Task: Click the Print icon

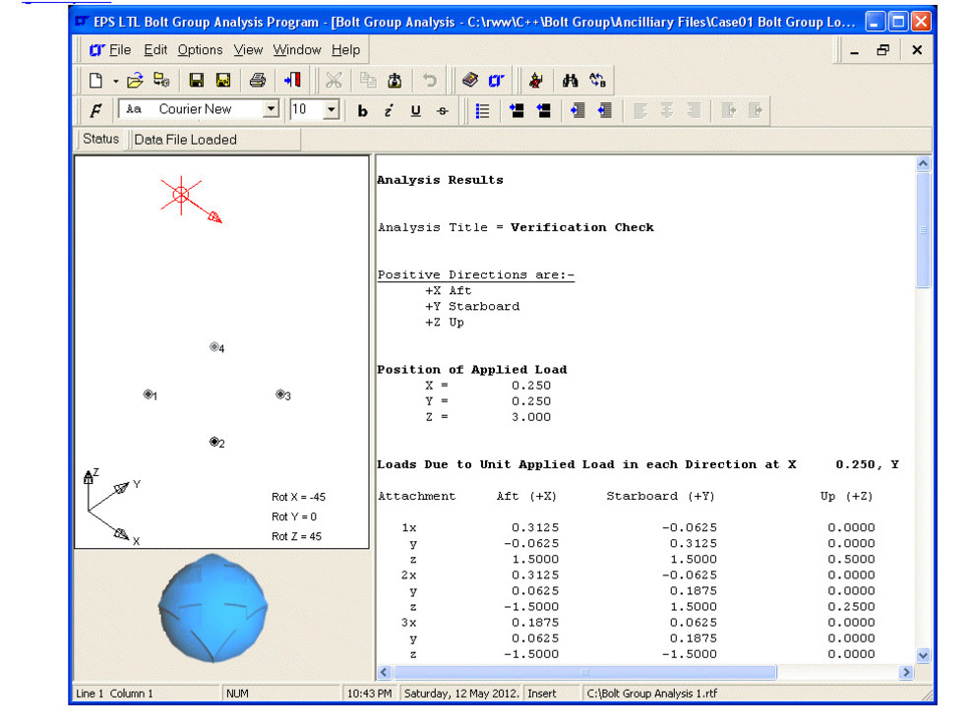Action: coord(257,80)
